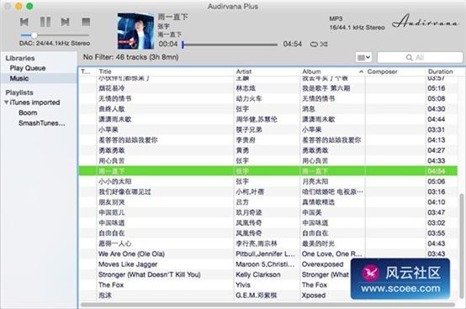This screenshot has height=309, width=466.
Task: Skip to the previous track
Action: coord(24,22)
